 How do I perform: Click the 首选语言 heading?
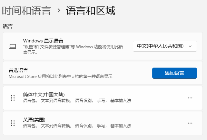18,70
